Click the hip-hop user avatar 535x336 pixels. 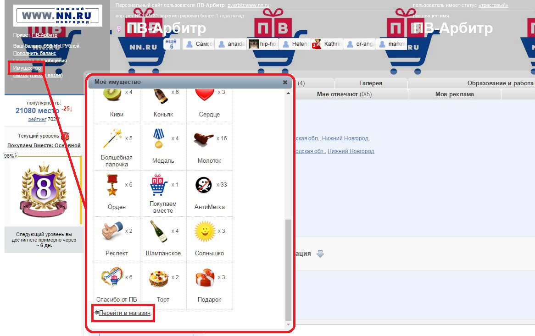(x=254, y=44)
